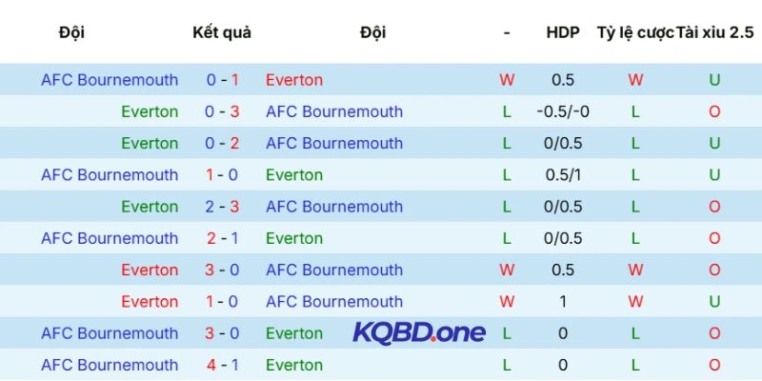The width and height of the screenshot is (762, 381).
Task: Select the 'Tỷ lệ cược' column header
Action: click(635, 32)
